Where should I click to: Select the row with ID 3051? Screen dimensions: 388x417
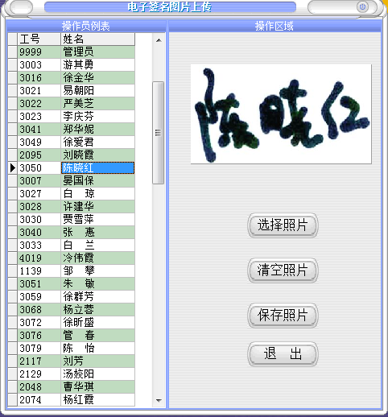pyautogui.click(x=72, y=283)
